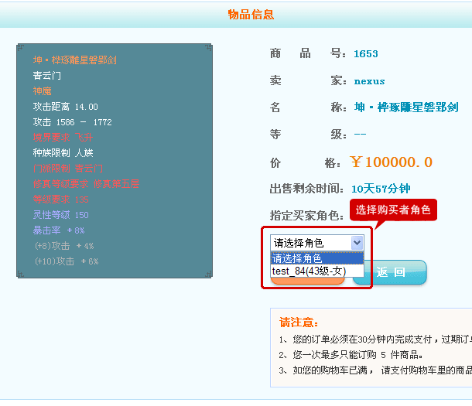Open item name link 坤·桦琢雕星磐郢剑
The height and width of the screenshot is (406, 472).
(405, 107)
